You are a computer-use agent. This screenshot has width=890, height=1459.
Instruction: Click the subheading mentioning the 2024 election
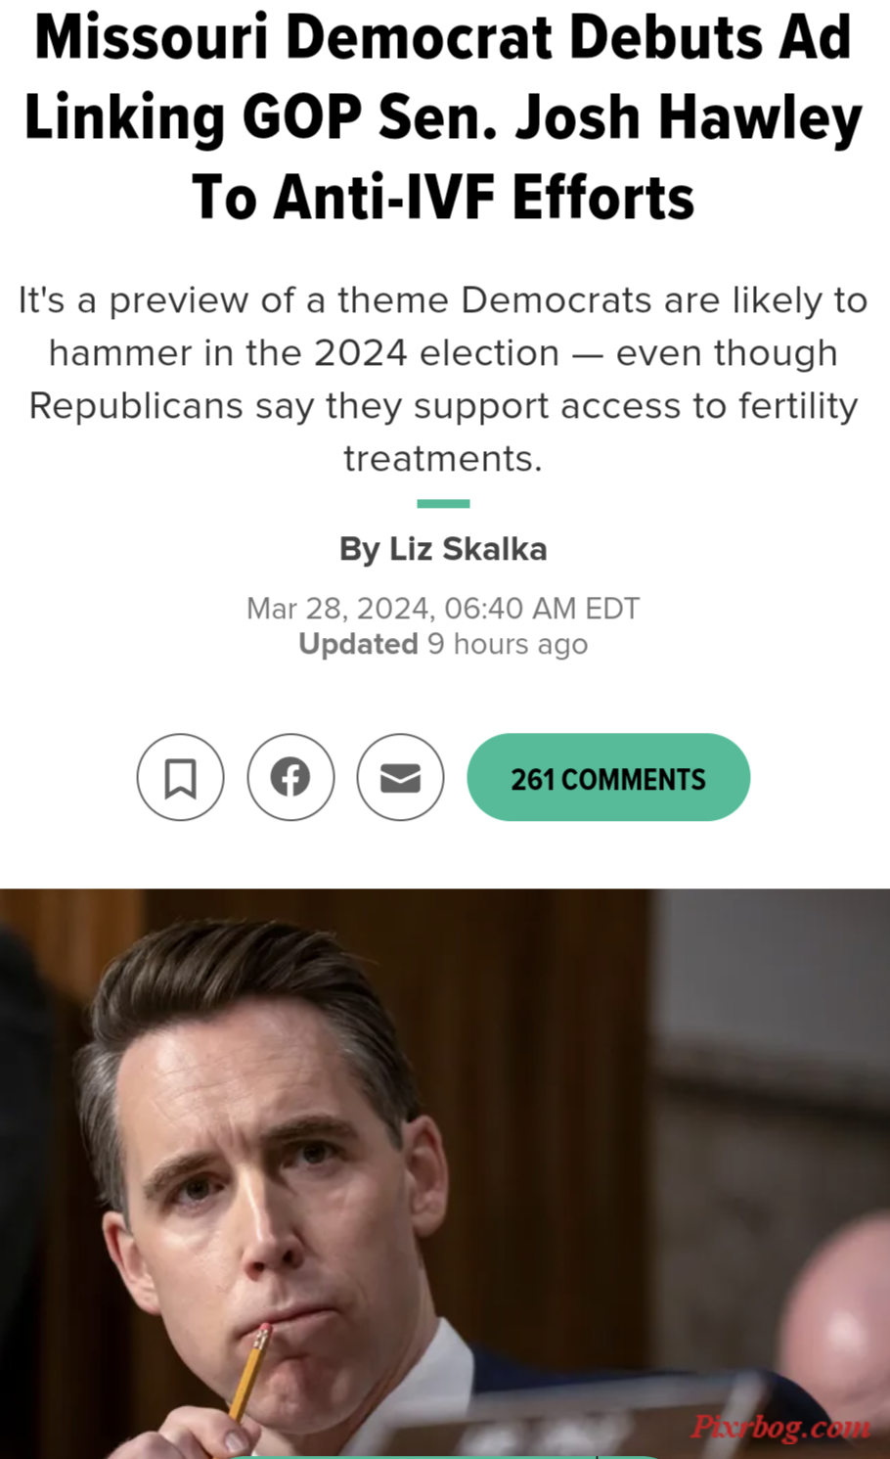[x=443, y=379]
